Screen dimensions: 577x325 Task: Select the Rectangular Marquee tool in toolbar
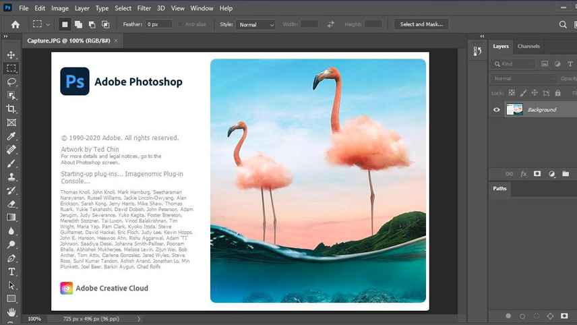[x=11, y=68]
